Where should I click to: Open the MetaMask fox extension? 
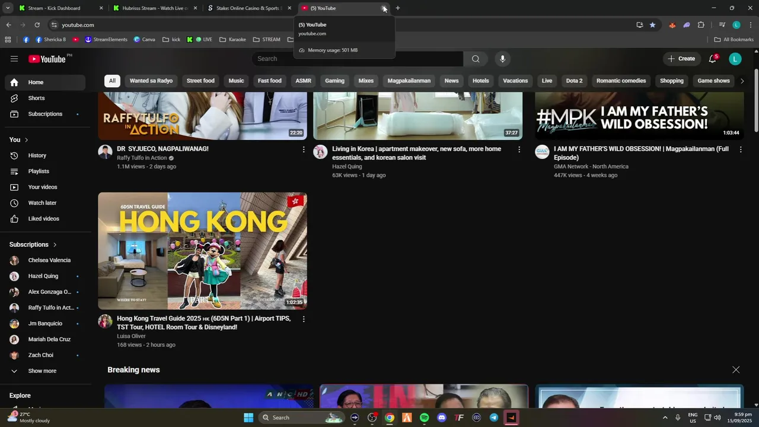point(672,25)
